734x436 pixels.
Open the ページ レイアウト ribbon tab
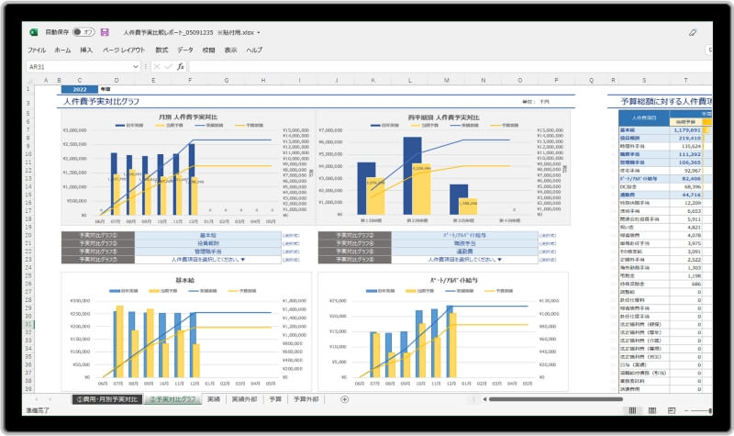tap(124, 50)
